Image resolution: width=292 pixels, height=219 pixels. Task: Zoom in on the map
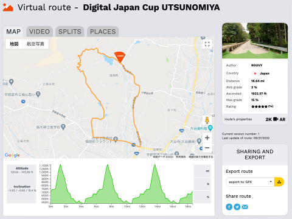pos(207,138)
